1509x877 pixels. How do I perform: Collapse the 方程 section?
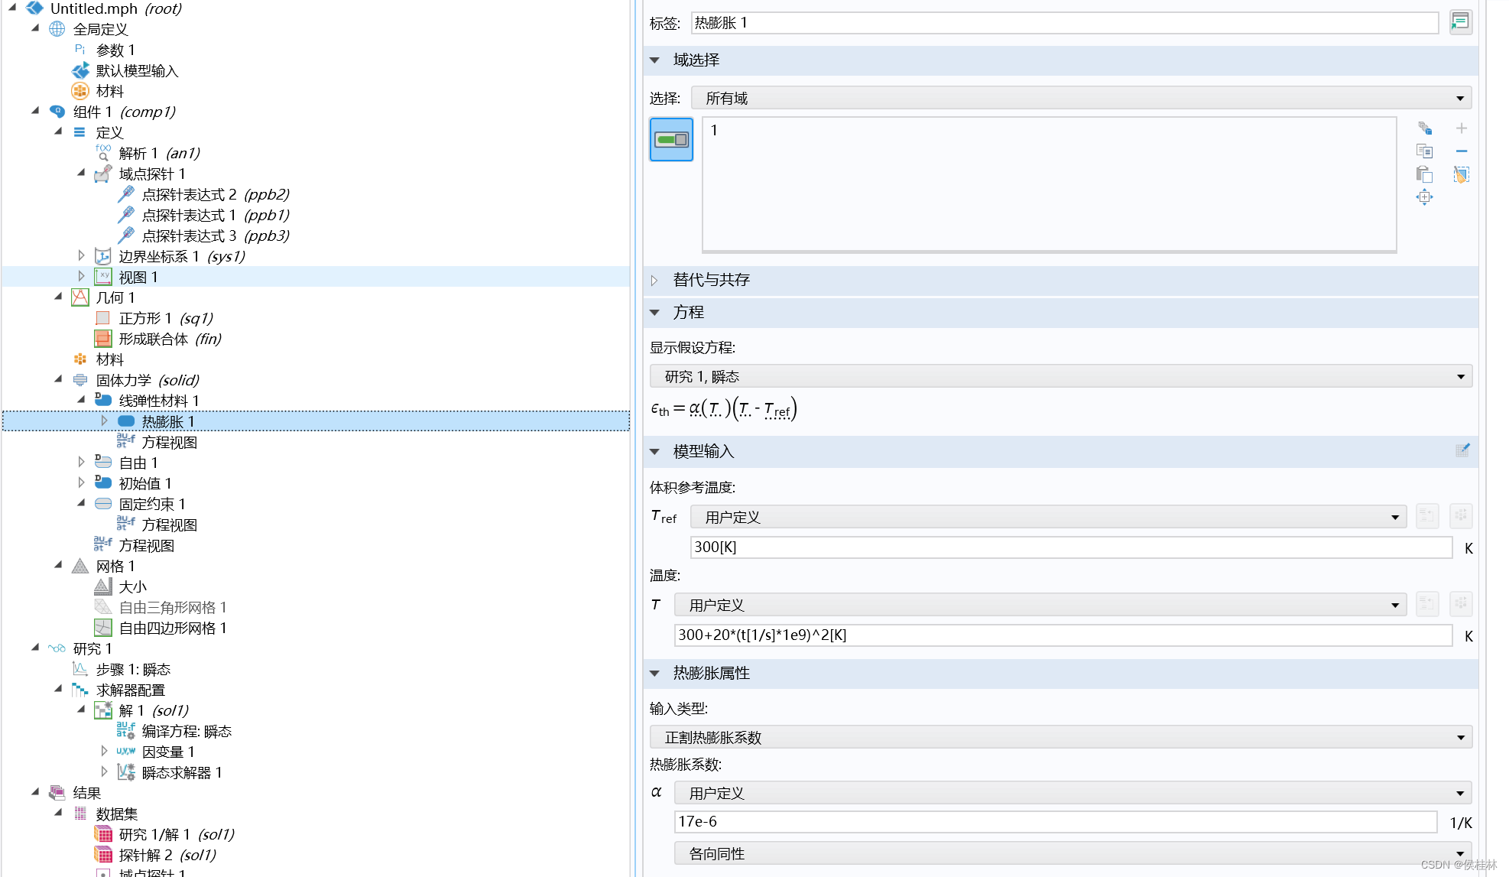(x=654, y=312)
